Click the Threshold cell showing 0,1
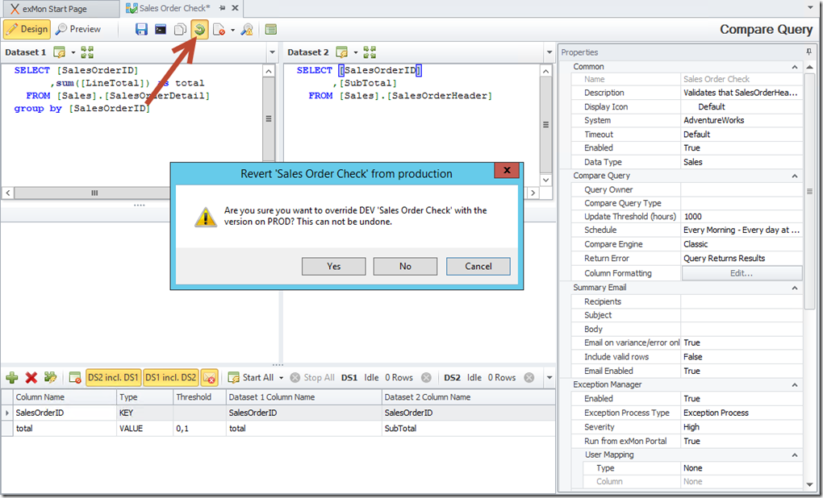This screenshot has width=823, height=498. click(199, 428)
